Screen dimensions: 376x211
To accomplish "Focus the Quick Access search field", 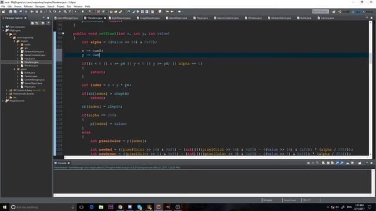I will pos(320,12).
